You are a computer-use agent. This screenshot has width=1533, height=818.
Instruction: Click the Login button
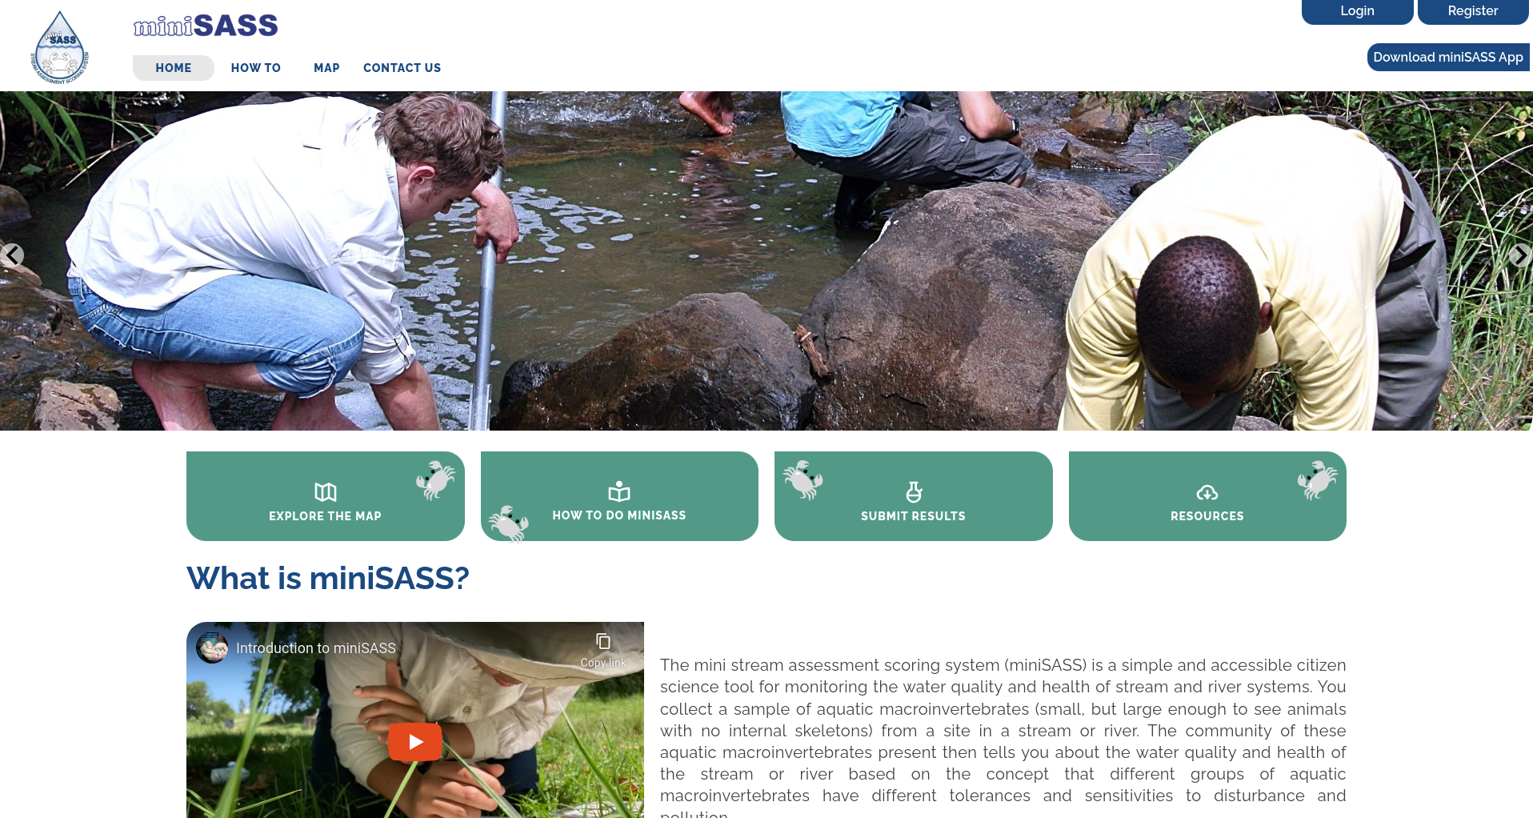(x=1358, y=11)
